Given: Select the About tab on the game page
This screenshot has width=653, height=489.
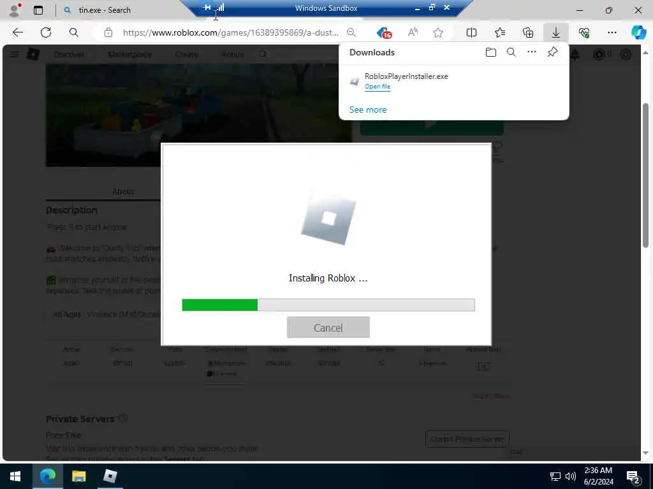Looking at the screenshot, I should [123, 191].
